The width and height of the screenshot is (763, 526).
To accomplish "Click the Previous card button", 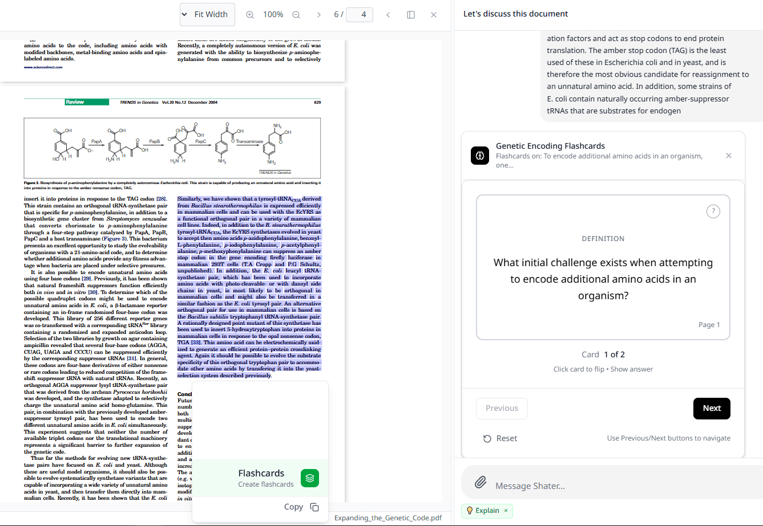I will 502,408.
